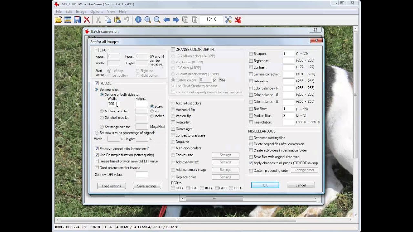Click the Open file folder toolbar icon
This screenshot has width=413, height=232.
click(x=58, y=20)
